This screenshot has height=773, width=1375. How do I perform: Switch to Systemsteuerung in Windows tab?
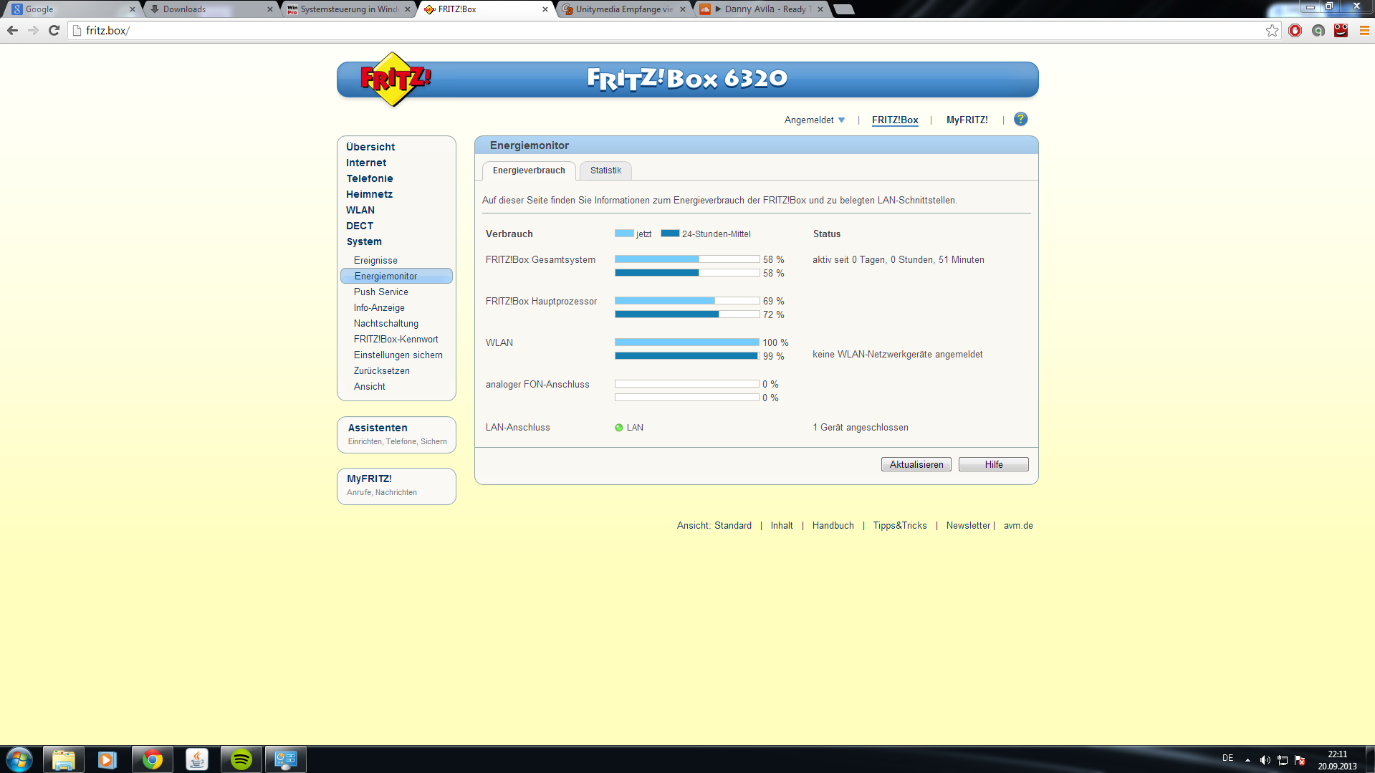(x=349, y=9)
